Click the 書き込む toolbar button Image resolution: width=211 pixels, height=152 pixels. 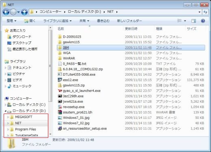click(103, 21)
